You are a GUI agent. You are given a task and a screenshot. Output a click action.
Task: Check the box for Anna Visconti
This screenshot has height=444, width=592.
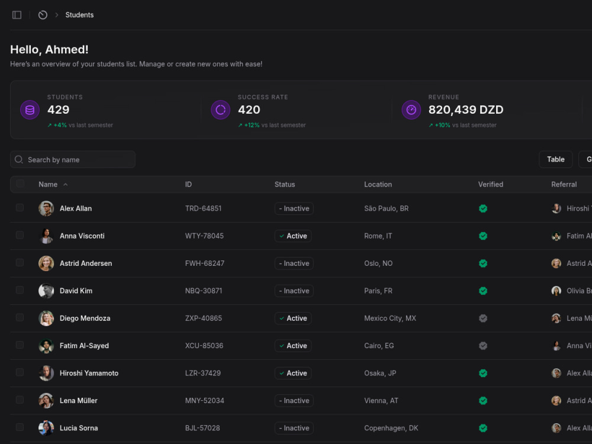[20, 235]
